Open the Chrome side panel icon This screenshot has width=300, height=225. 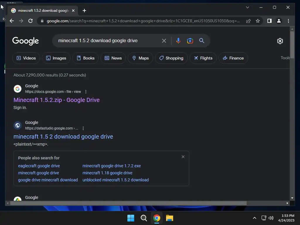click(x=270, y=21)
